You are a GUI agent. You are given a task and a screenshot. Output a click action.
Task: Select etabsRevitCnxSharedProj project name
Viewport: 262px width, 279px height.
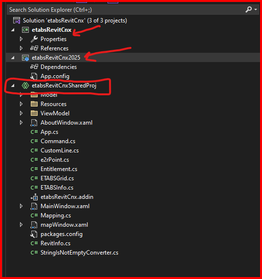point(64,86)
